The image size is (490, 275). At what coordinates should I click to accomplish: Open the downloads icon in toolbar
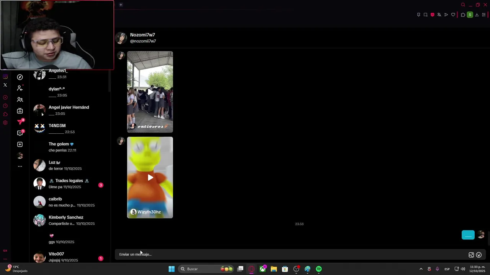(x=477, y=15)
